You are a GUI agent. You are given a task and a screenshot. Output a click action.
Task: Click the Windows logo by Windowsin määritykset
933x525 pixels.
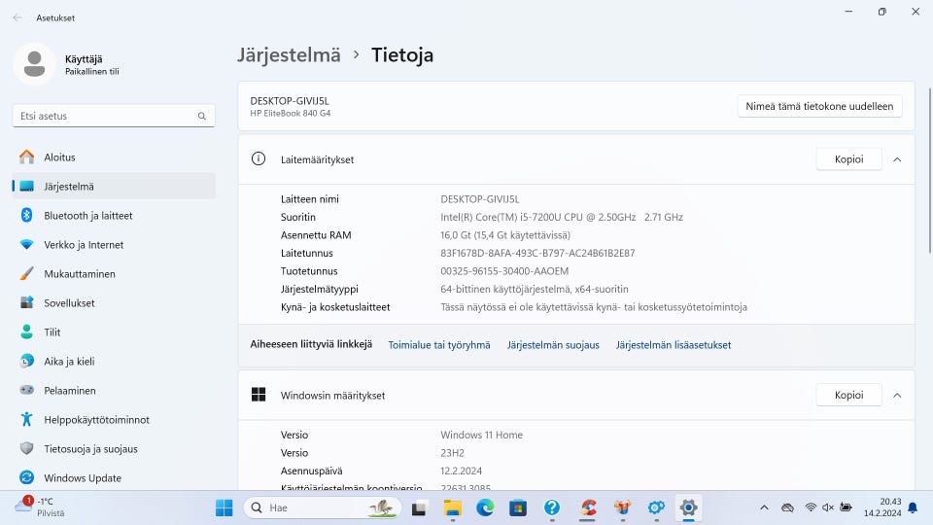point(259,395)
